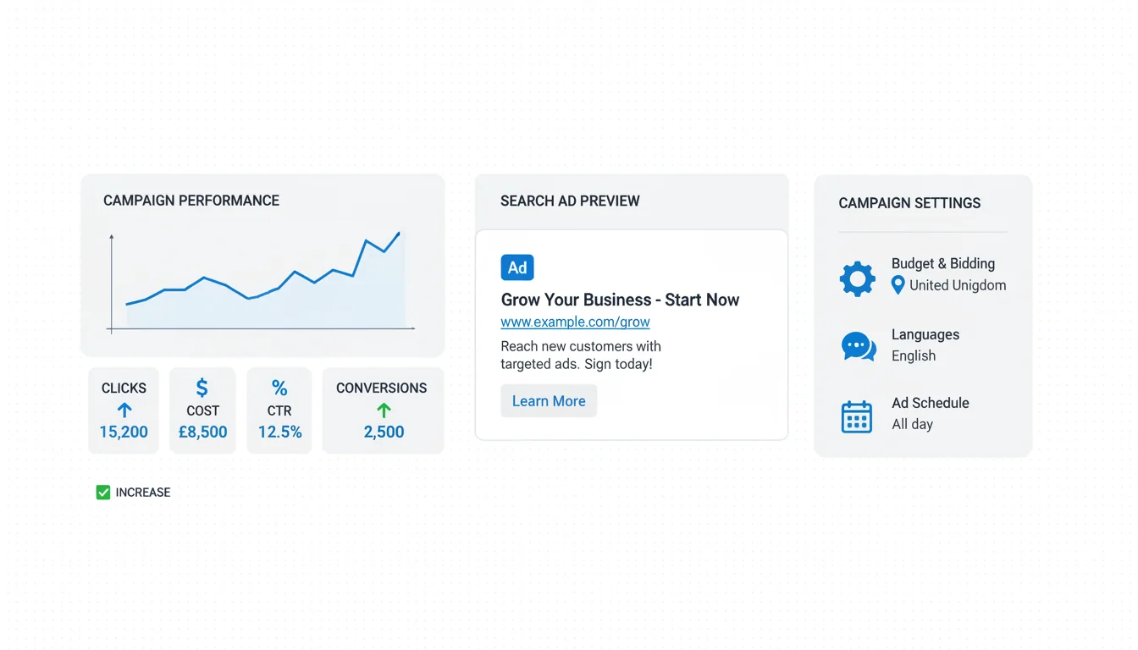Select the Clicks metric card value

pos(124,432)
